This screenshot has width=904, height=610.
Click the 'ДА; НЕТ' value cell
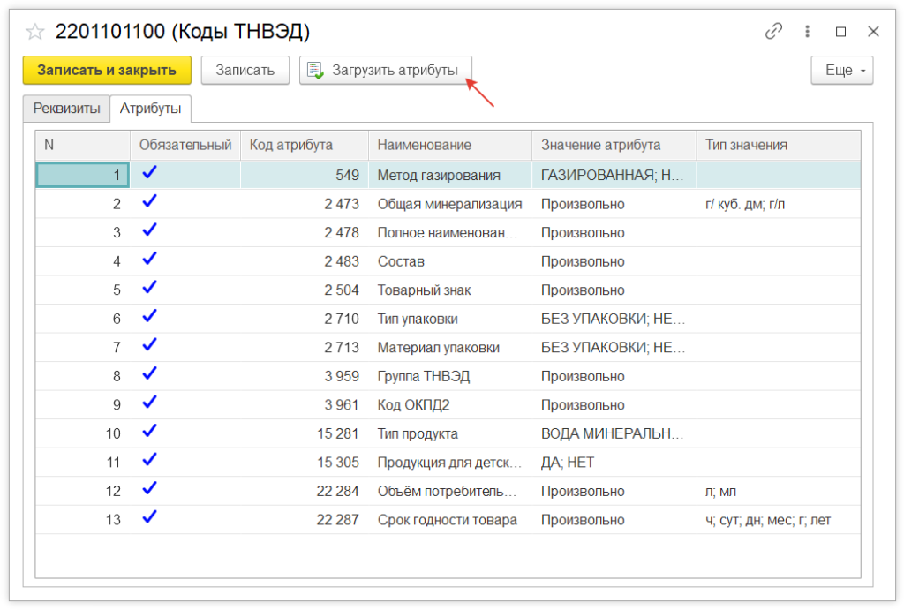(x=614, y=463)
